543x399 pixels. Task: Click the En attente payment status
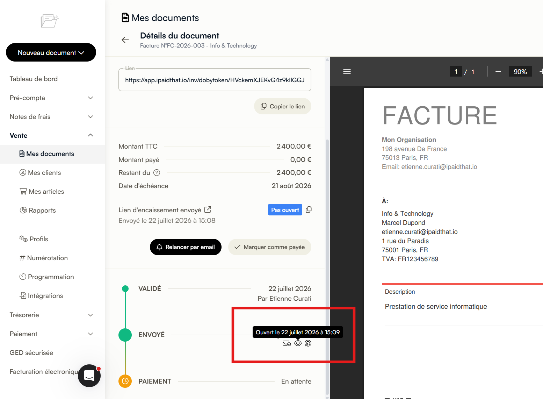(x=296, y=382)
